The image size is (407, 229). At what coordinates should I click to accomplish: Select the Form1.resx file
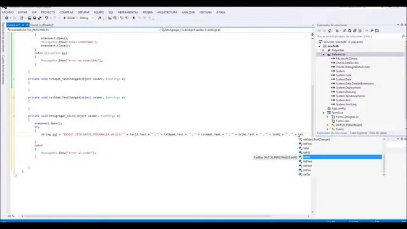[x=342, y=121]
